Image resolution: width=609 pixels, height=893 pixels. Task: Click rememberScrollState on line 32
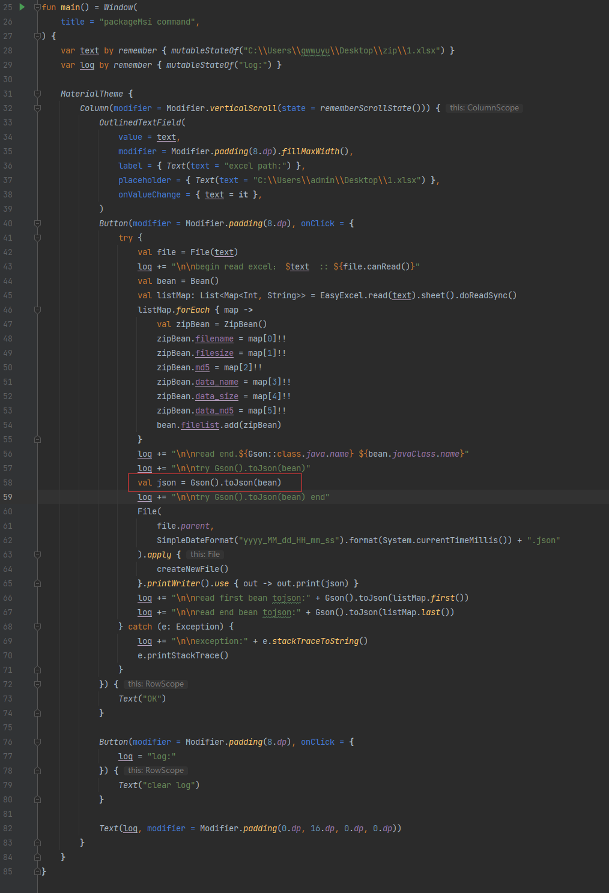point(366,108)
